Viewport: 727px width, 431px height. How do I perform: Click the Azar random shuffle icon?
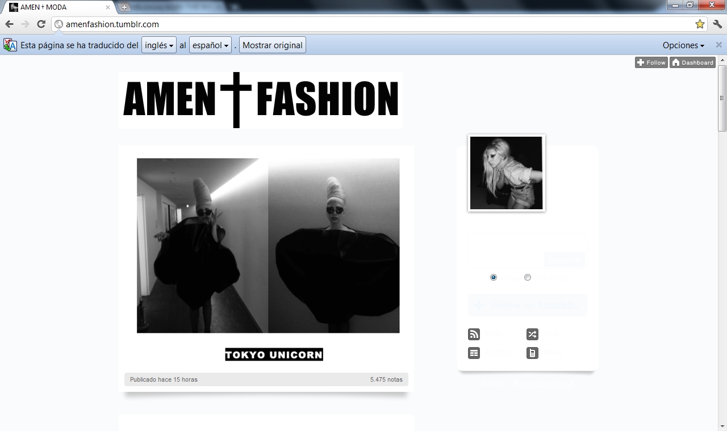click(532, 334)
